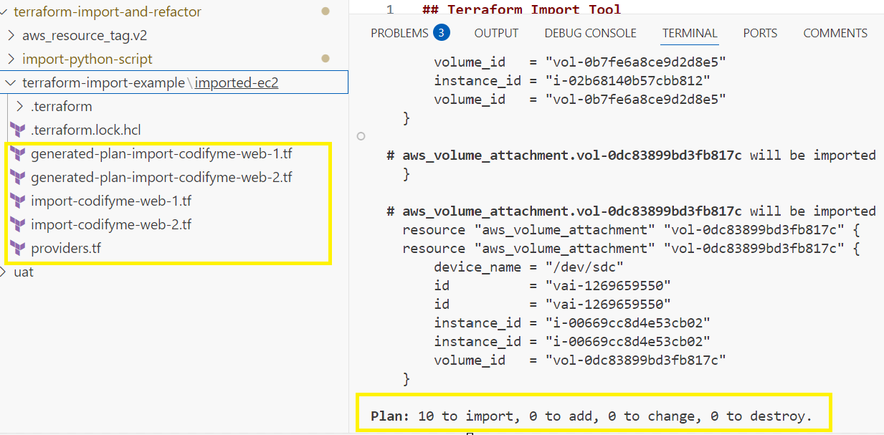Click Terraform icon of generated-plan-import-codifyme-web-2.tf
The image size is (884, 435).
(x=17, y=177)
